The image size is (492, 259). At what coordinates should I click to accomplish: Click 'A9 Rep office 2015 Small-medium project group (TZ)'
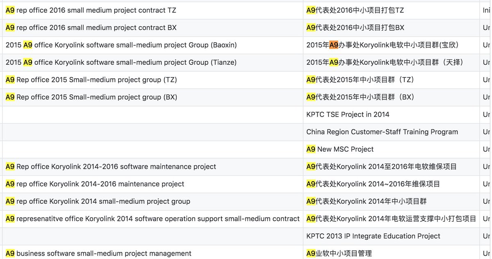[x=153, y=80]
